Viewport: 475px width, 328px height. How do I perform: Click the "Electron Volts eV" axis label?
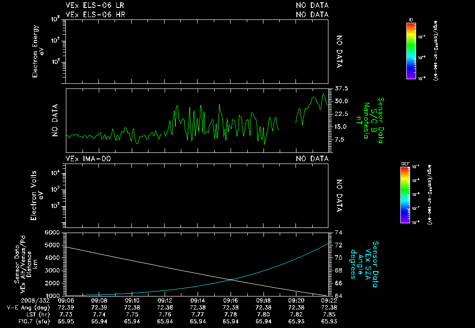point(36,196)
